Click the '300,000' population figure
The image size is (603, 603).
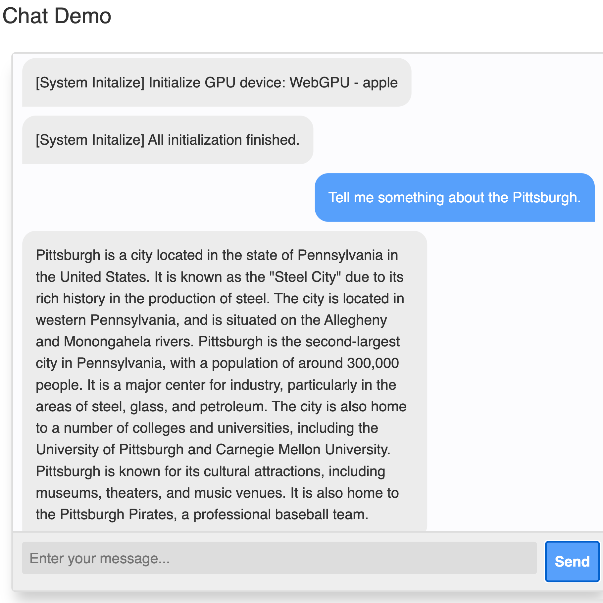373,363
